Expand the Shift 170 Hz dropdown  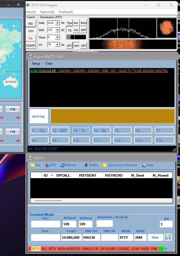point(58,30)
